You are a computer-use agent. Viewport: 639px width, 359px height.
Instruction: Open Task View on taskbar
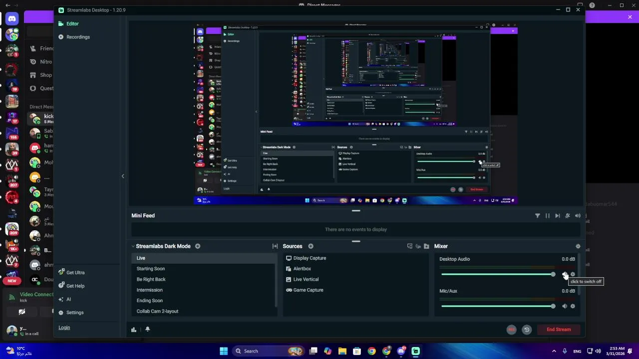point(313,351)
